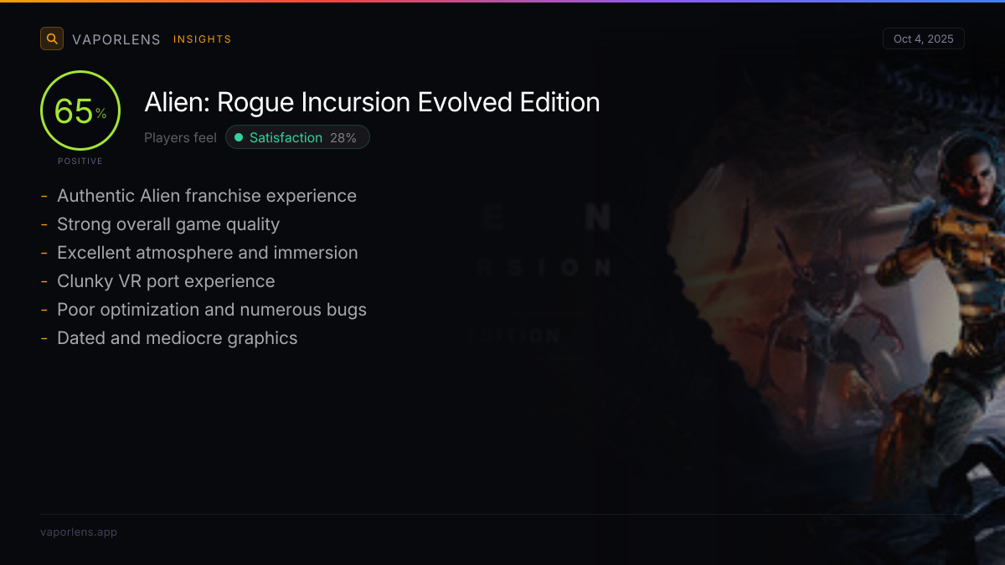This screenshot has width=1005, height=565.
Task: Click the 28% value in the Satisfaction pill
Action: coord(343,137)
